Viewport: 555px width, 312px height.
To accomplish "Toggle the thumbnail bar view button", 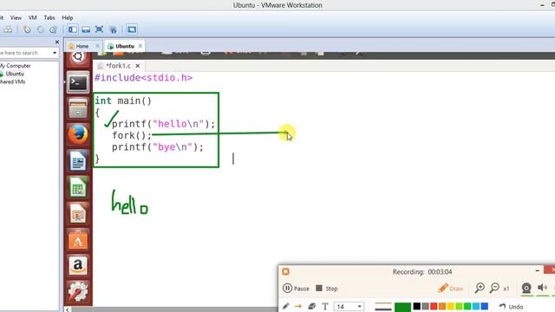I will tap(86, 29).
